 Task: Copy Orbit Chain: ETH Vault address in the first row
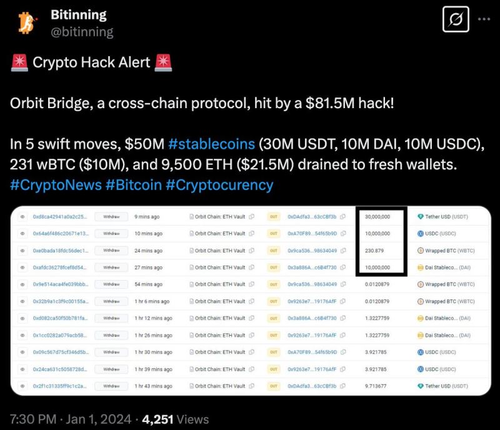click(x=251, y=217)
